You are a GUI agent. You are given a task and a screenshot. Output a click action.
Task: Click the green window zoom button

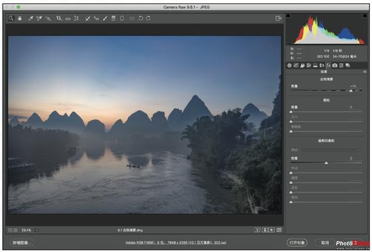tap(18, 7)
